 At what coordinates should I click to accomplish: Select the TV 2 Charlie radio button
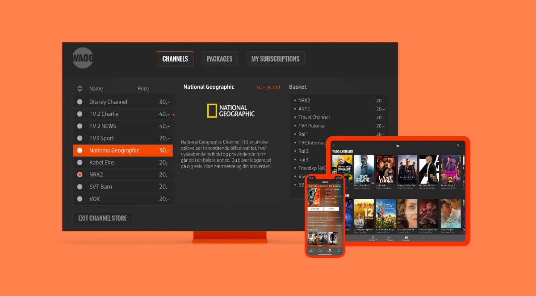[80, 114]
